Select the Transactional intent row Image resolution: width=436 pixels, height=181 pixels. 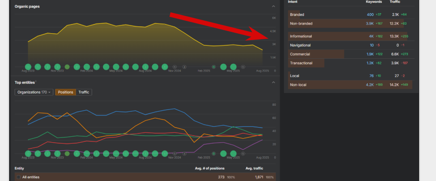click(351, 63)
